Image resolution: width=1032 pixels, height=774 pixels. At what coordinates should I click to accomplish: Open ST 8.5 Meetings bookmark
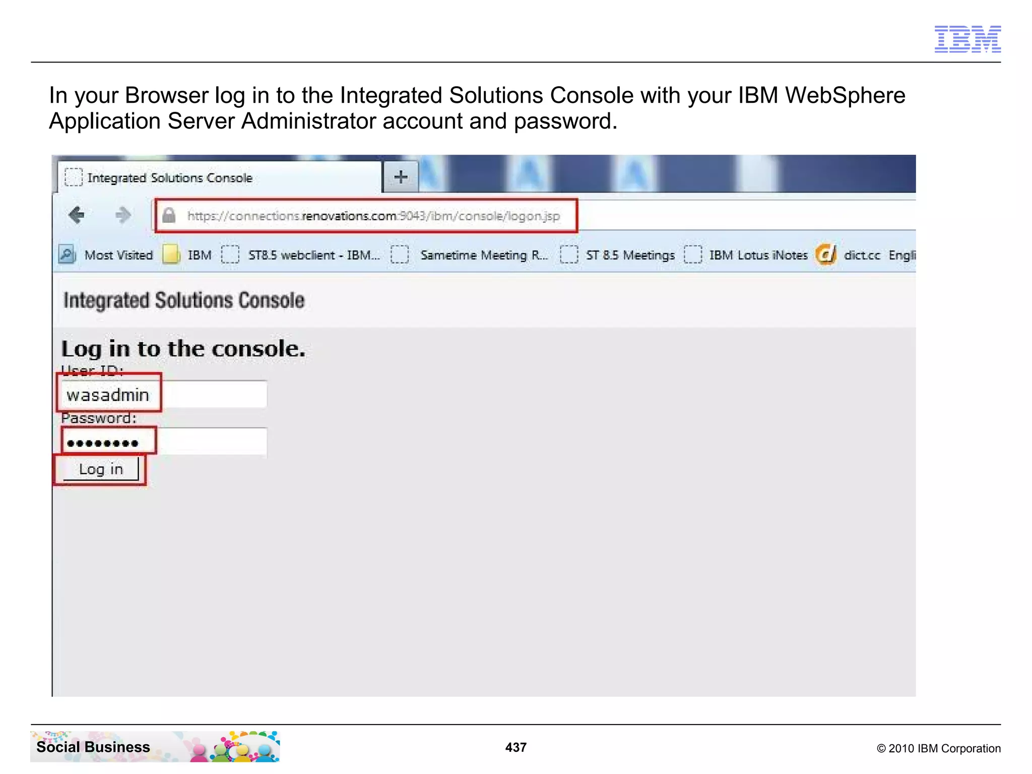click(x=617, y=255)
